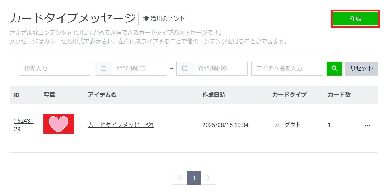The image size is (391, 195).
Task: Click the 作成日時 column header
Action: (214, 95)
